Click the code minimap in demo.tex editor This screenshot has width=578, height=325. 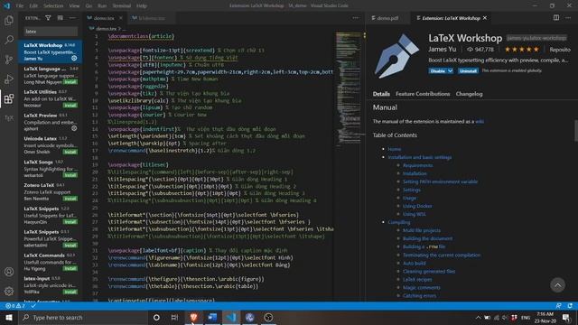pyautogui.click(x=348, y=88)
